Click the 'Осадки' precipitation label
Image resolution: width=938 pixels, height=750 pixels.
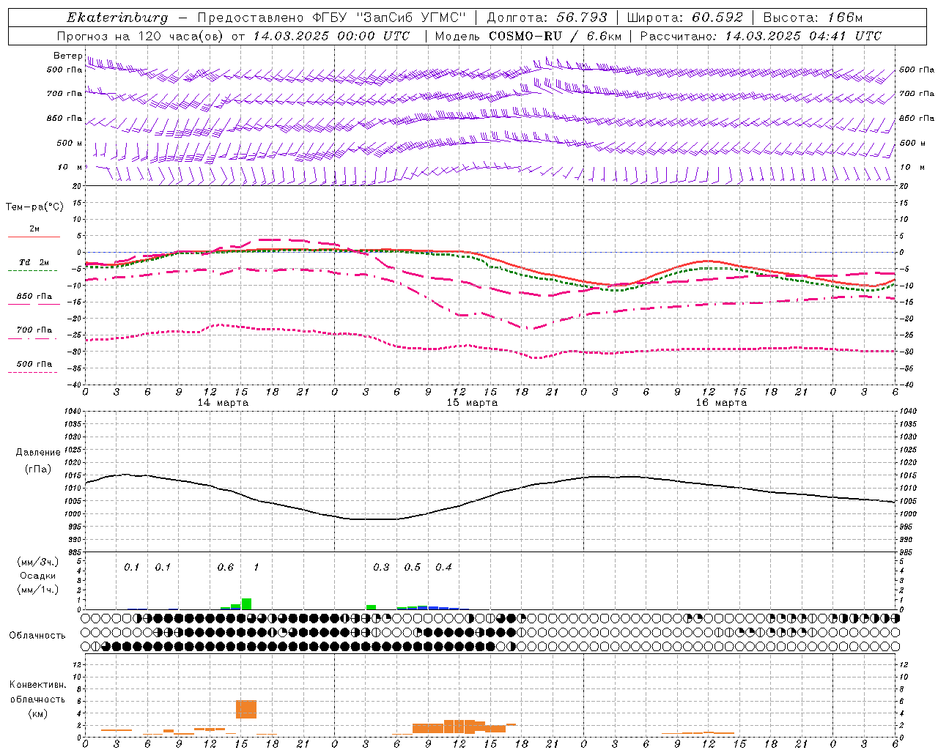coord(38,576)
